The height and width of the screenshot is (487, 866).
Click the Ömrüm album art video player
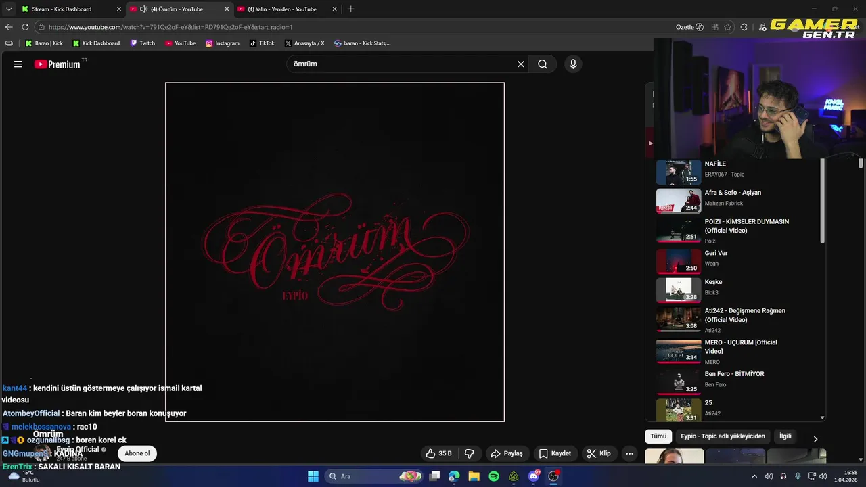click(x=335, y=252)
